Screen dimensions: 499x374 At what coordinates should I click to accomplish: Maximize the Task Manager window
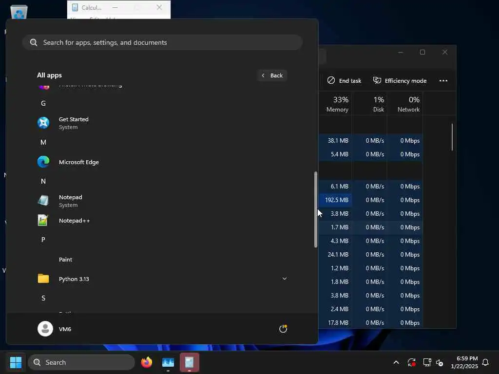422,52
